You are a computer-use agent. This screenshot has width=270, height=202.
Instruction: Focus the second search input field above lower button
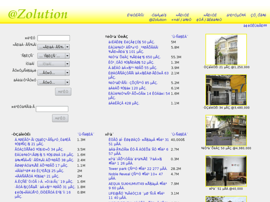tap(52, 109)
